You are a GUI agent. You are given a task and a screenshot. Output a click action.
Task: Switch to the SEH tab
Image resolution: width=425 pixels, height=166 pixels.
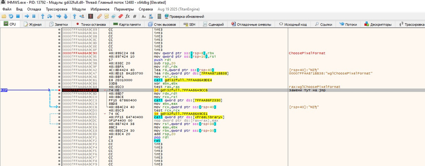(x=189, y=25)
